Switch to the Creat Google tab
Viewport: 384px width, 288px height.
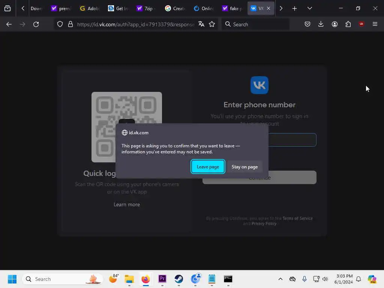(x=175, y=8)
